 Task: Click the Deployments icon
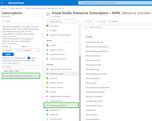click(47, 110)
